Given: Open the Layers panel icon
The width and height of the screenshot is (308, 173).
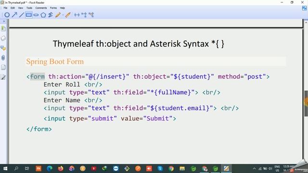Looking at the screenshot, I should click(3, 38).
